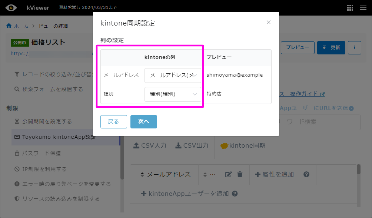Click the envelope icon beside Toyokumo kintoneApp認証
The image size is (372, 218).
(x=17, y=137)
